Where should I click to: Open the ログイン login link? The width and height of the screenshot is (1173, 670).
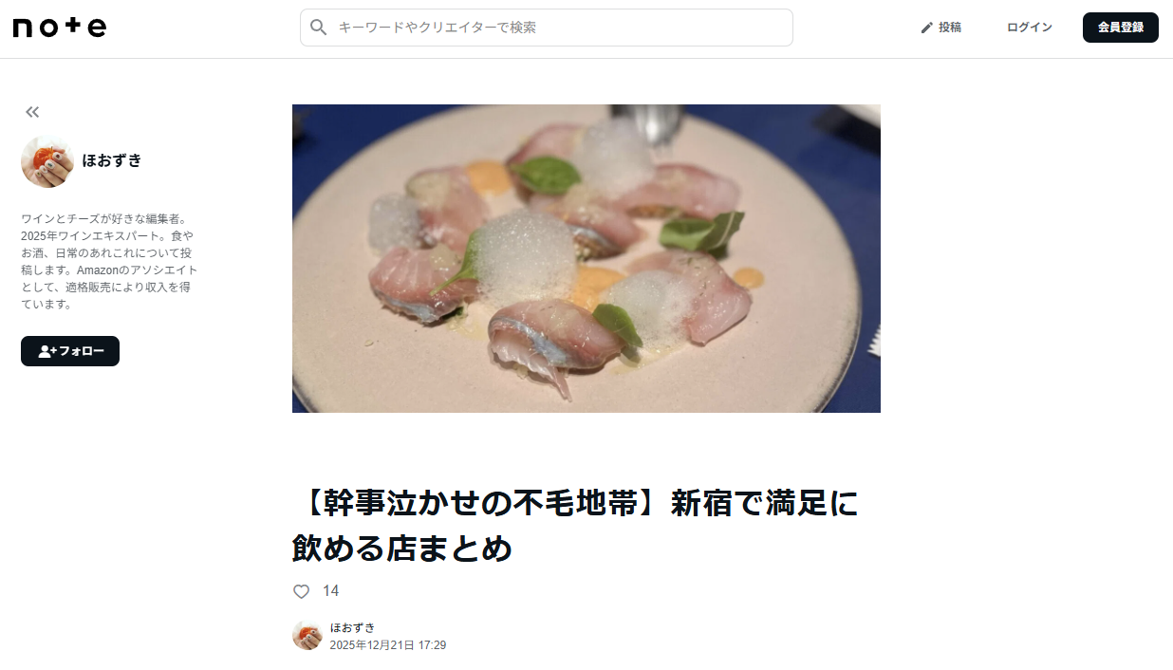tap(1030, 28)
